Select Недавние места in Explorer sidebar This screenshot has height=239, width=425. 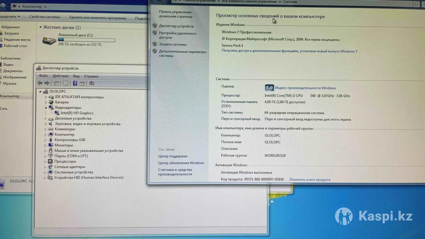coord(17,40)
